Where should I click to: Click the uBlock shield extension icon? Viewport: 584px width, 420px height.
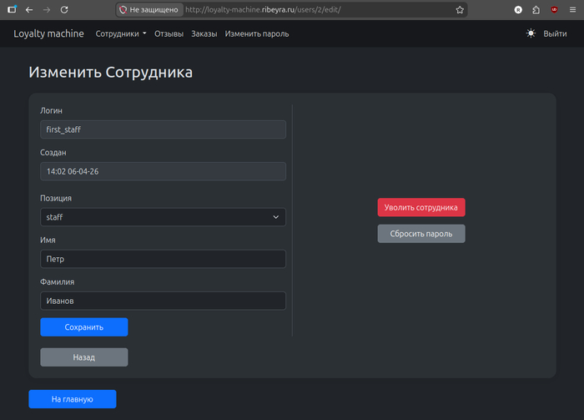coord(555,10)
